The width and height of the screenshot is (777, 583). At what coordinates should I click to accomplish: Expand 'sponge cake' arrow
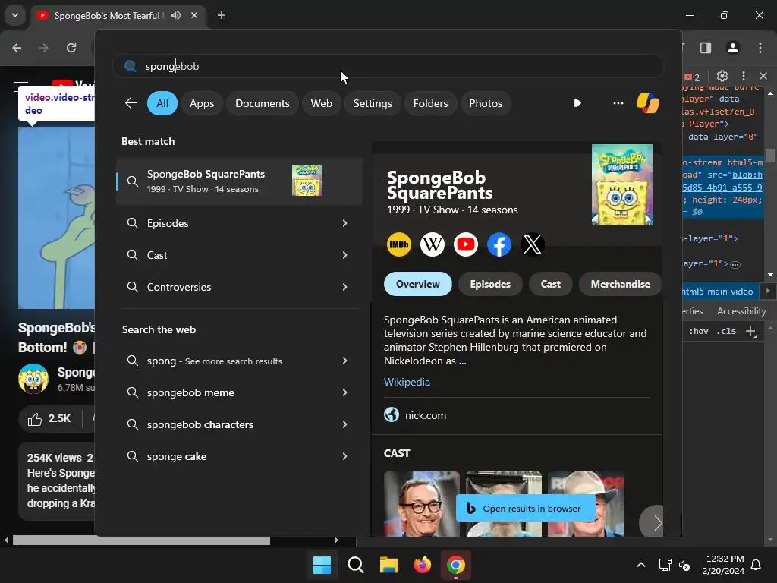[x=345, y=456]
